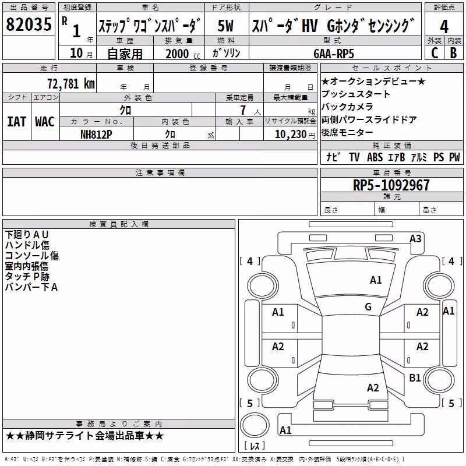This screenshot has height=466, width=466.
Task: Click the ABS equipment item
Action: point(375,157)
